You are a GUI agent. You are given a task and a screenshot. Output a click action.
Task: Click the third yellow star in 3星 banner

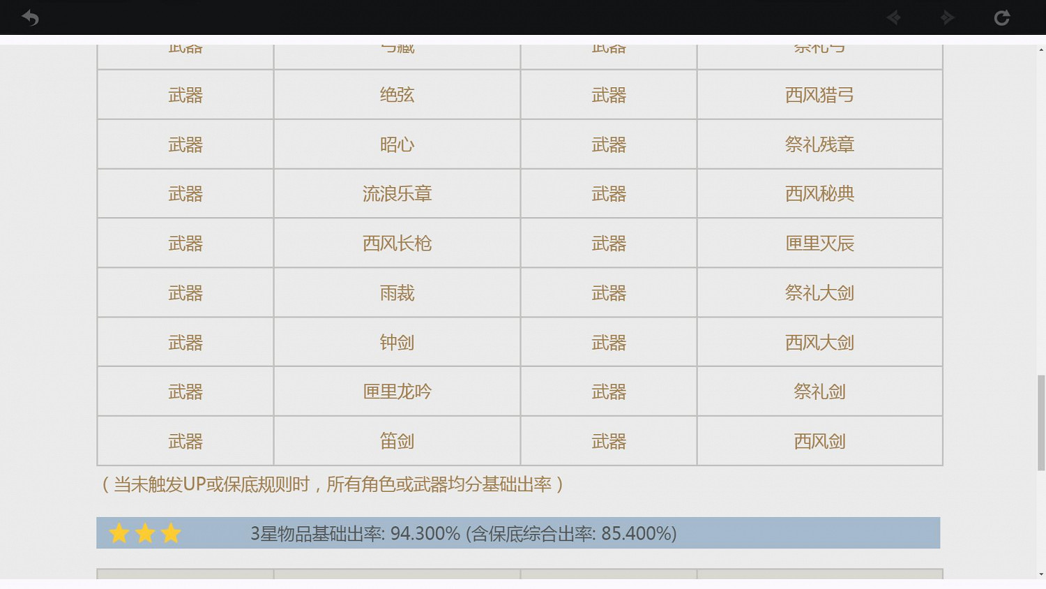point(171,534)
